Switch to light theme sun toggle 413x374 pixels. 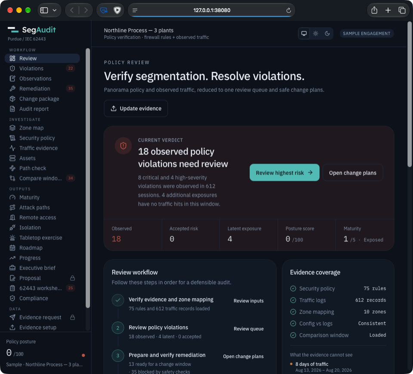[x=315, y=34]
